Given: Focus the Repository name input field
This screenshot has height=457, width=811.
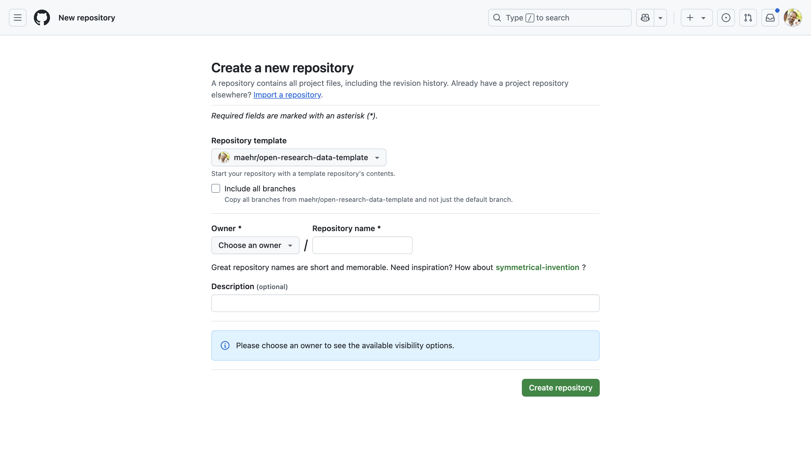Looking at the screenshot, I should click(362, 245).
